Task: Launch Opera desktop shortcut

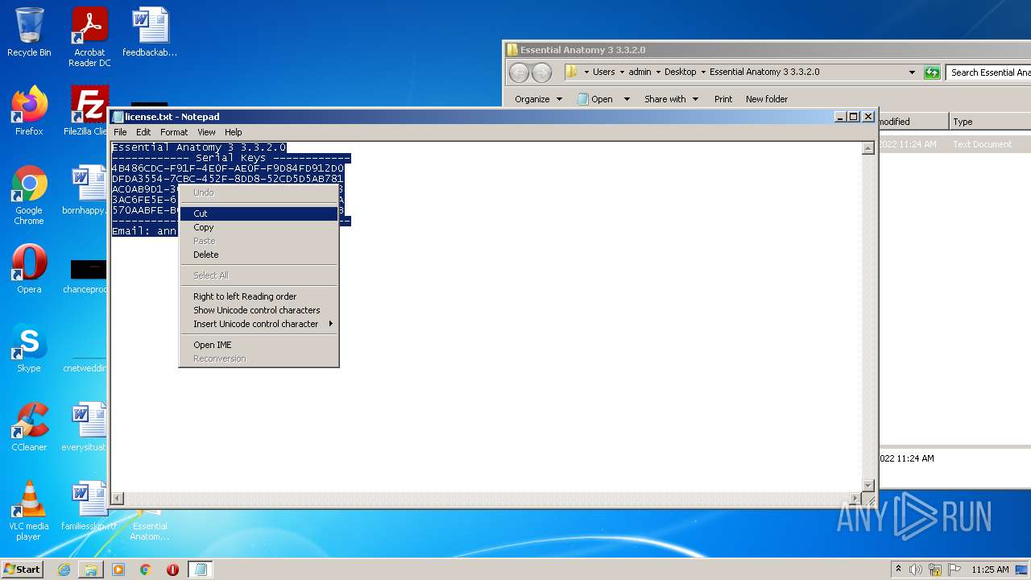Action: (29, 269)
